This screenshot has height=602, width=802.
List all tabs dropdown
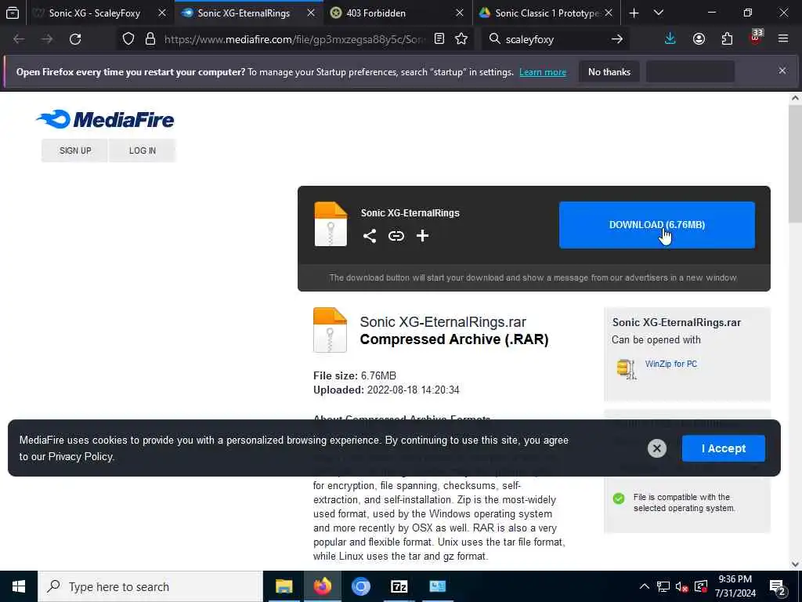[659, 13]
